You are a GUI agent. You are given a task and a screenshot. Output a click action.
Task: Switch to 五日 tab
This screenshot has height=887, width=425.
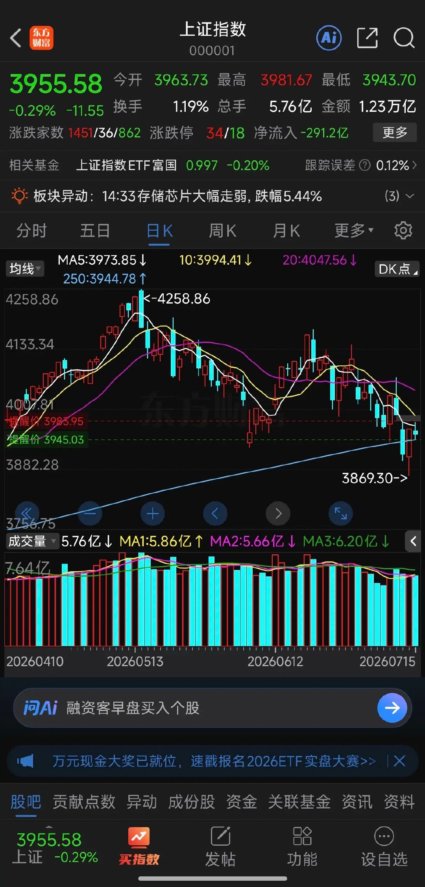(95, 230)
